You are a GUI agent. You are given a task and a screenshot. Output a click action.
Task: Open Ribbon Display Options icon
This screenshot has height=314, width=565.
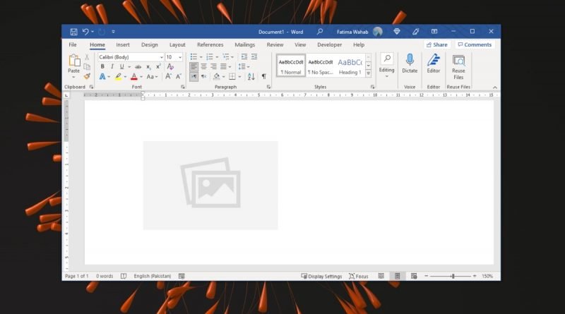click(x=434, y=32)
